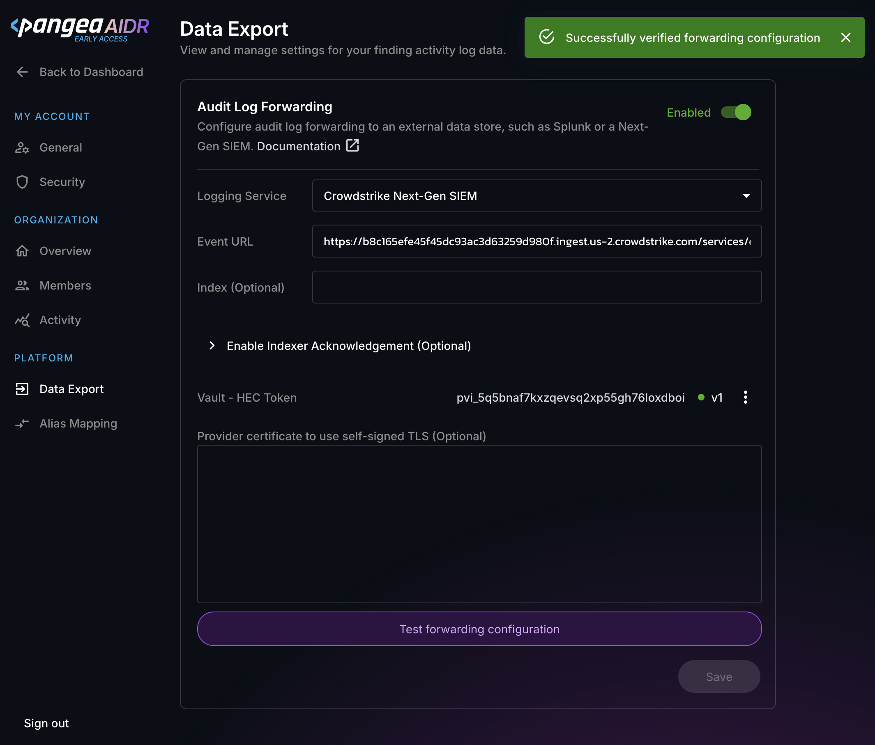Click the external link icon beside Documentation
Screen dimensions: 875x745
(352, 146)
